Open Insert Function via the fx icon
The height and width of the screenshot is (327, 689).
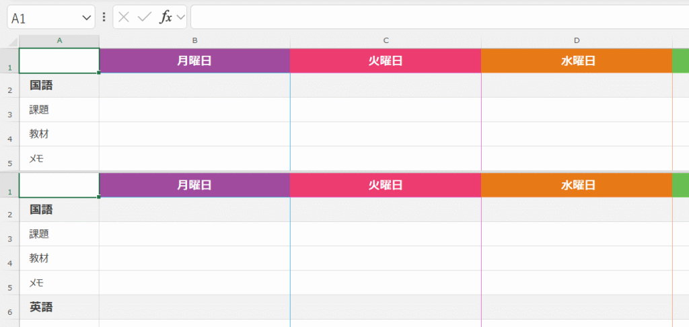point(166,17)
